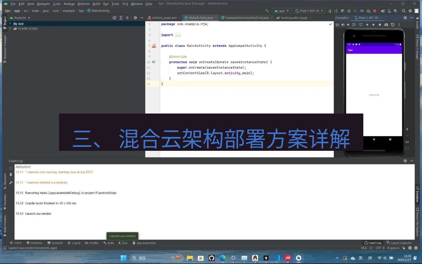Open the Tools menu
Screen dimensions: 422x264
[x=115, y=4]
